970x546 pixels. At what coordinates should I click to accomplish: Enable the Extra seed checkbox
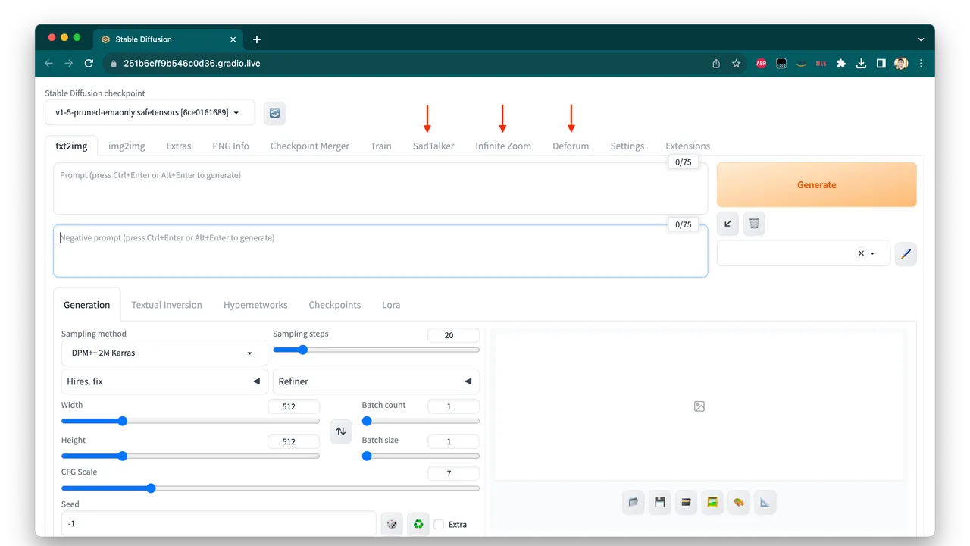tap(439, 524)
